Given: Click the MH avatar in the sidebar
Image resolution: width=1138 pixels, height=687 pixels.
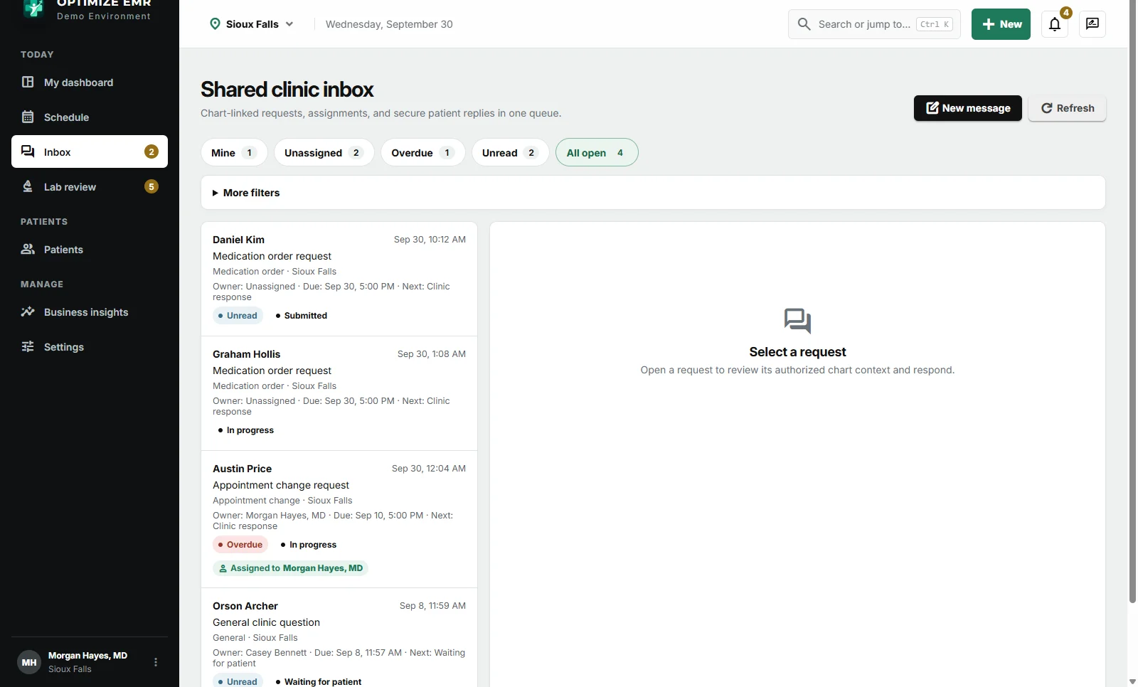Looking at the screenshot, I should coord(29,662).
